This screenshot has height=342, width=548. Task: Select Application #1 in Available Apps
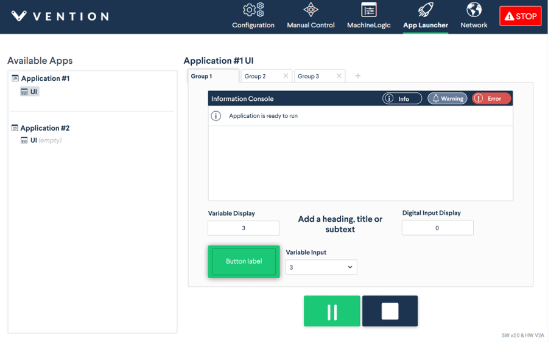(x=45, y=78)
